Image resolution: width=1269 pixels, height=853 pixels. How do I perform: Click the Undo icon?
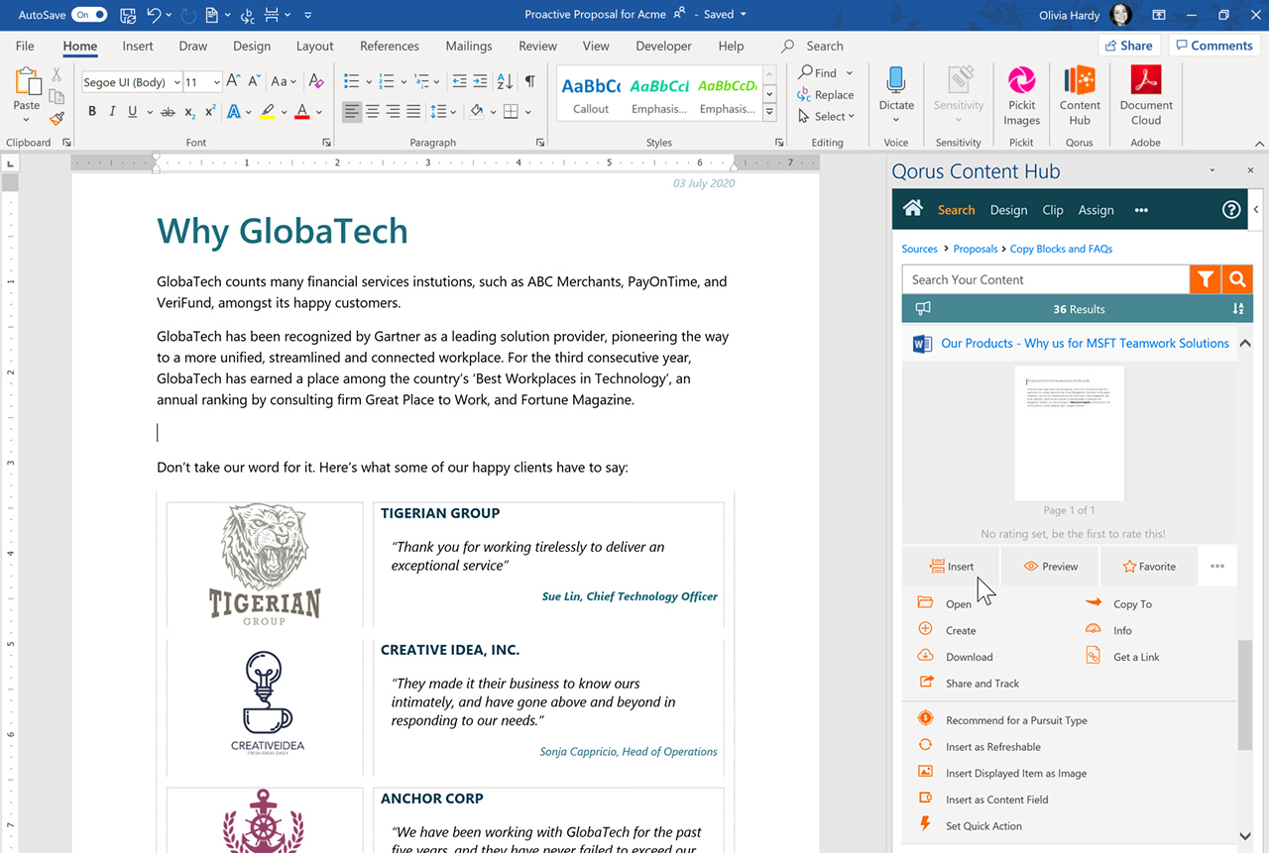coord(154,15)
